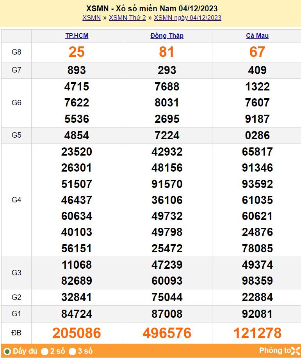Open the Cà Mau column header link

click(257, 35)
